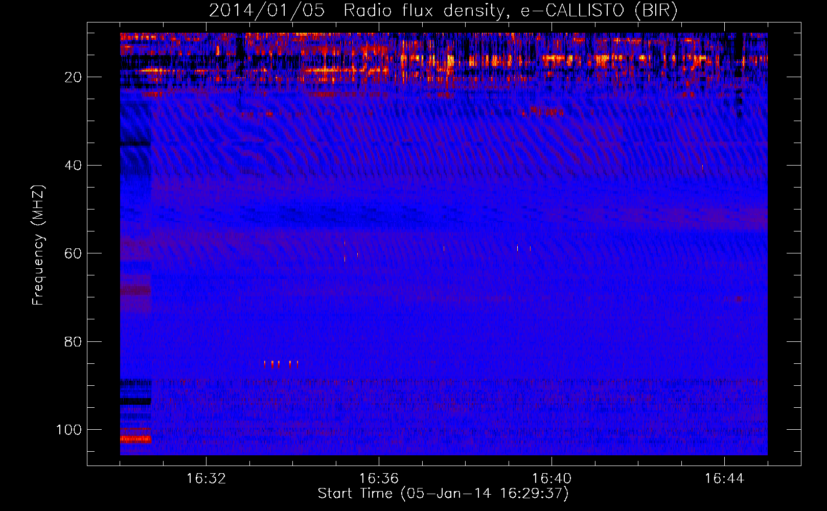The image size is (827, 511).
Task: Click the 80 MHz frequency tick label
Action: click(x=73, y=342)
